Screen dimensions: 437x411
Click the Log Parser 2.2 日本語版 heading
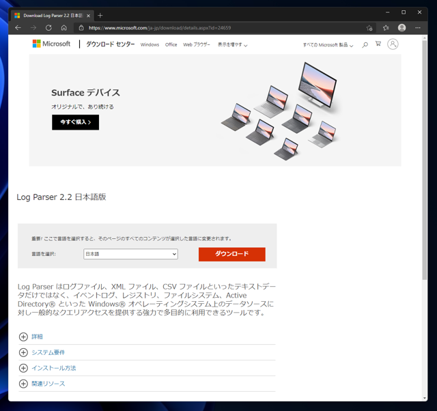(x=61, y=197)
